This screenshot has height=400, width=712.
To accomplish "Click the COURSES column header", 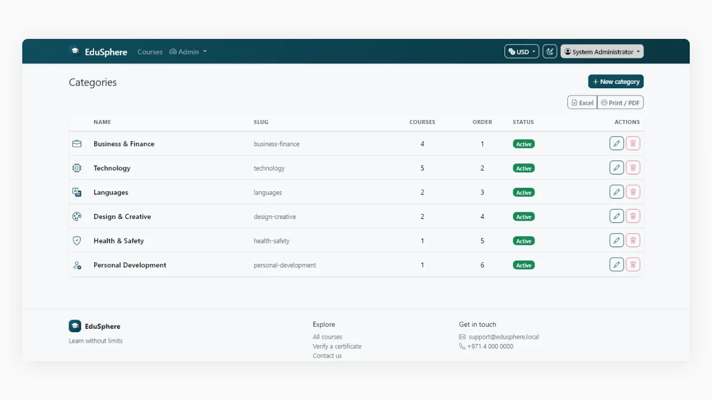I will (x=422, y=122).
